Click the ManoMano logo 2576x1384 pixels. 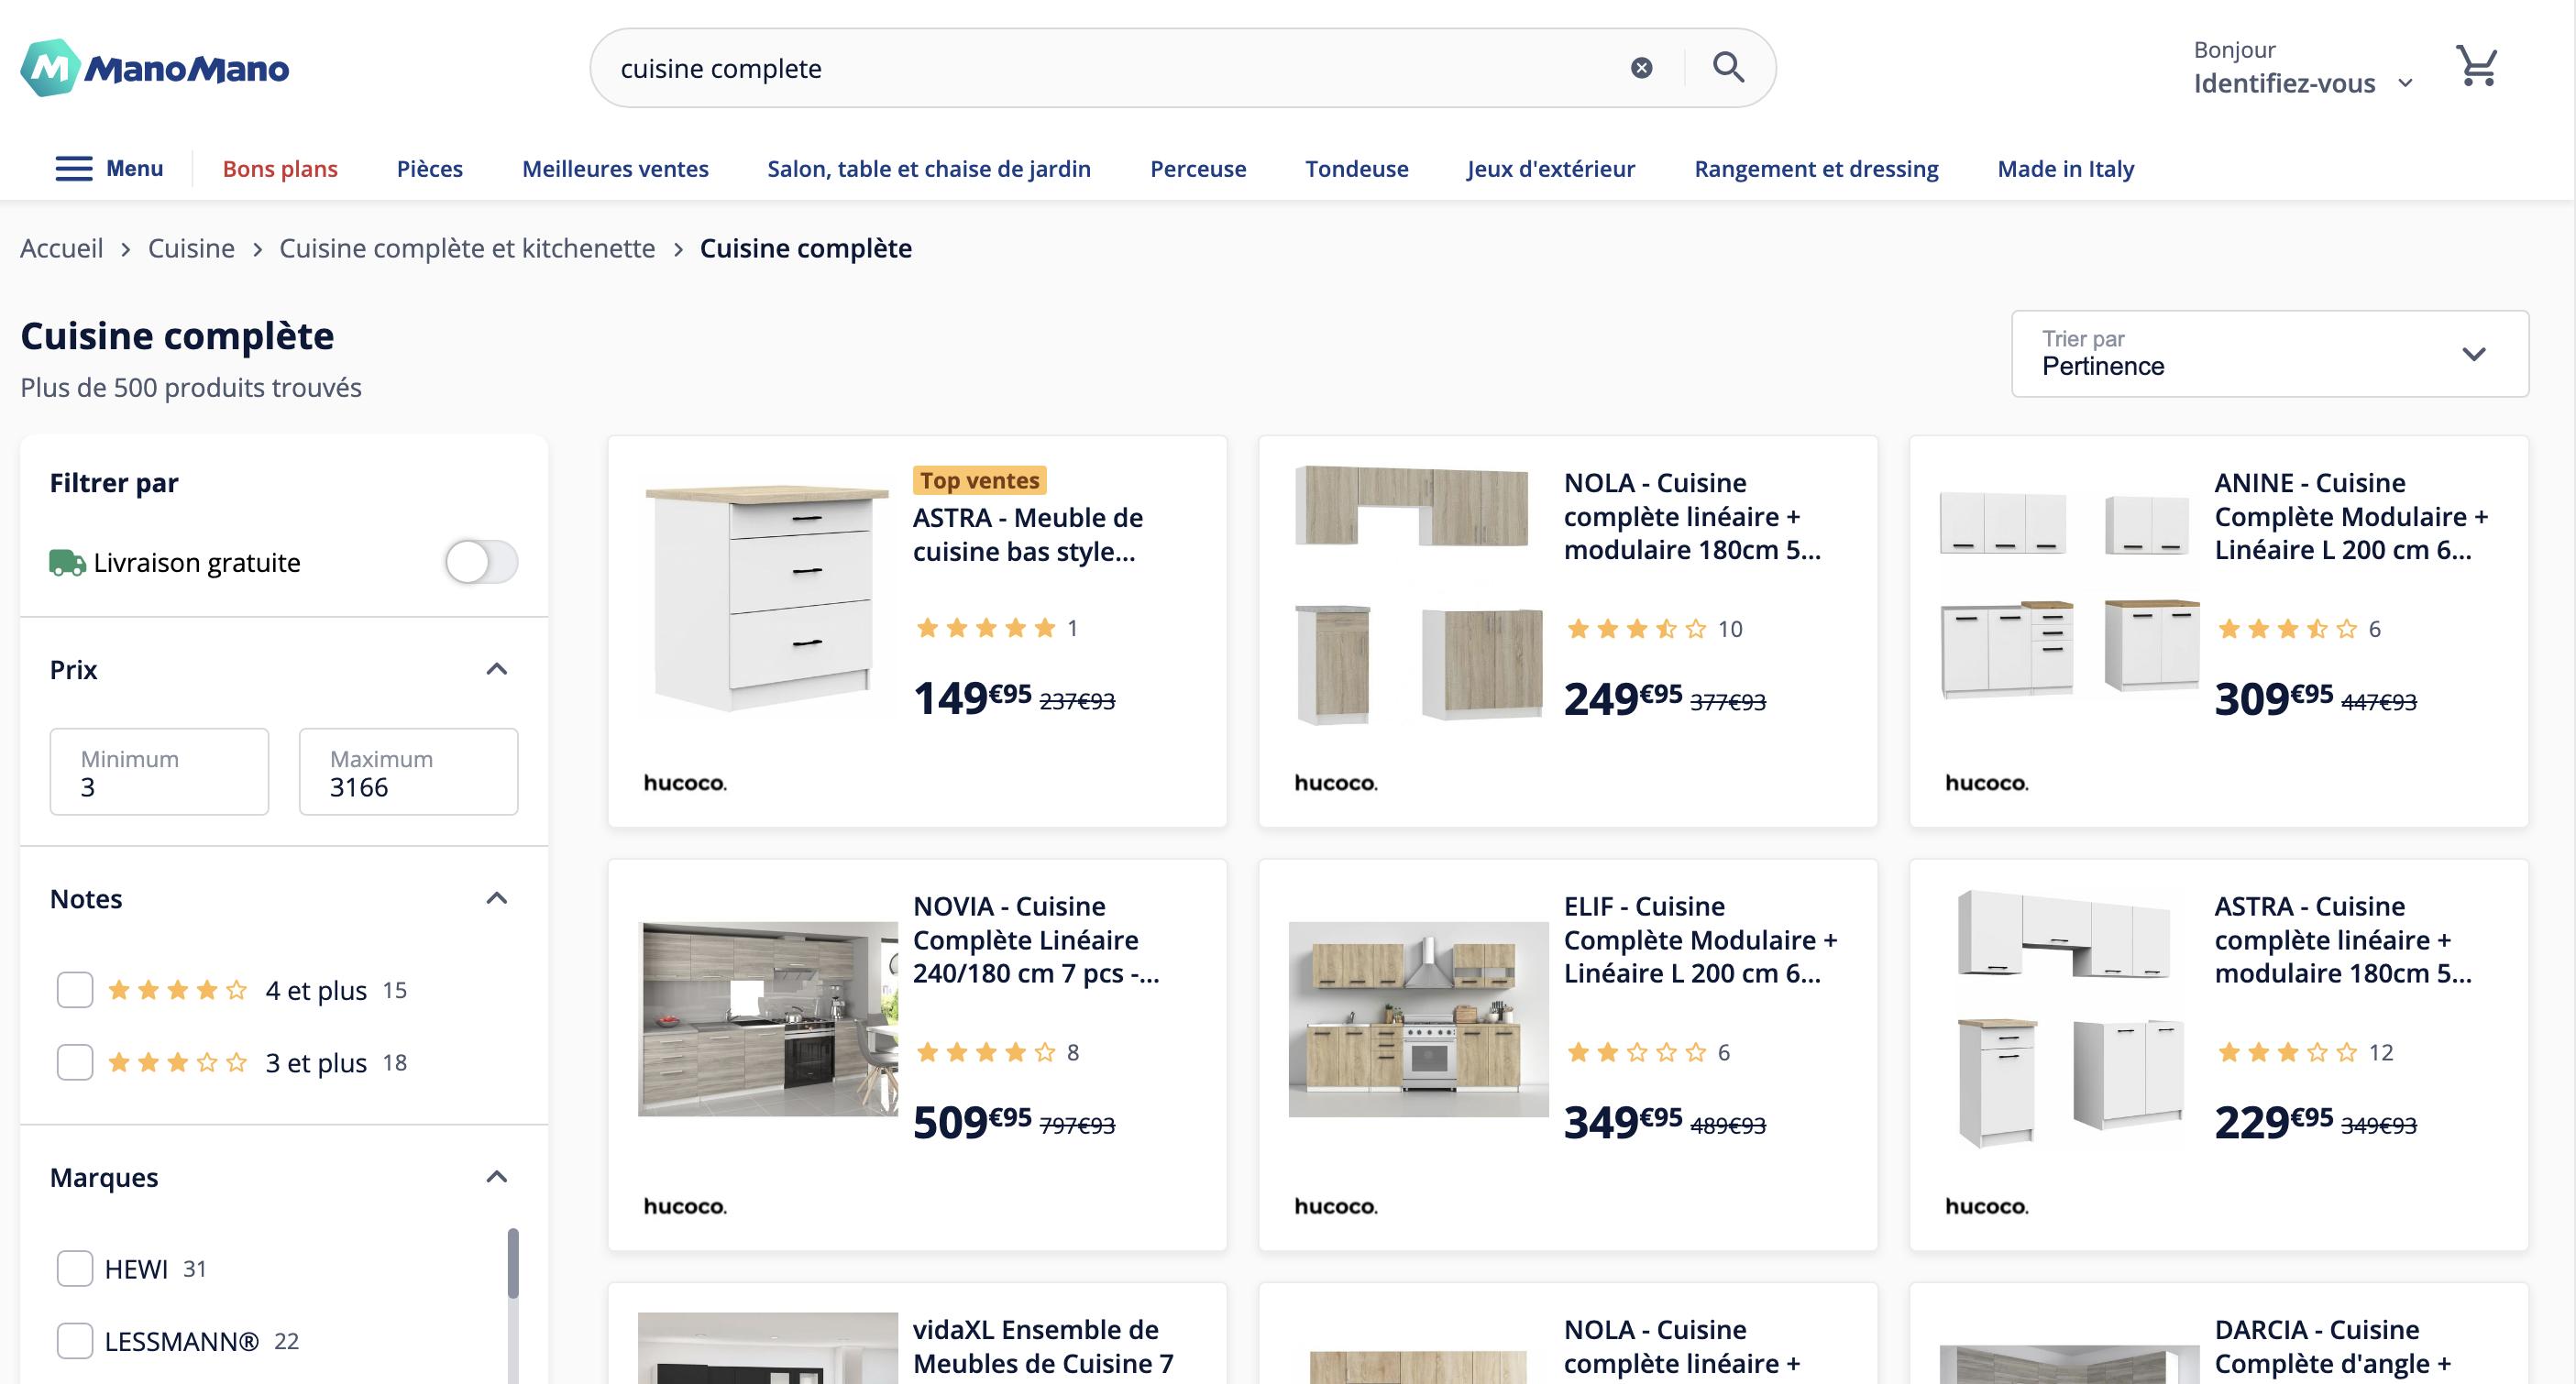[155, 68]
